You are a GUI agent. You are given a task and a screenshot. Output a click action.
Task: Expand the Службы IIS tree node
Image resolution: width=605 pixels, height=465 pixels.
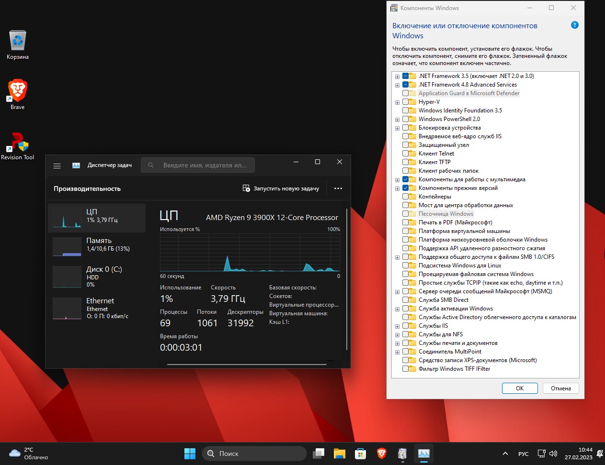pyautogui.click(x=397, y=326)
